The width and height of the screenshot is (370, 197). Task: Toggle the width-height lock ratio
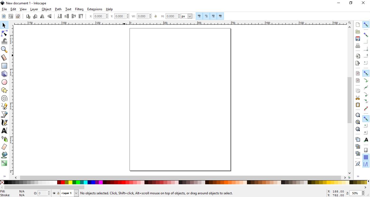156,16
